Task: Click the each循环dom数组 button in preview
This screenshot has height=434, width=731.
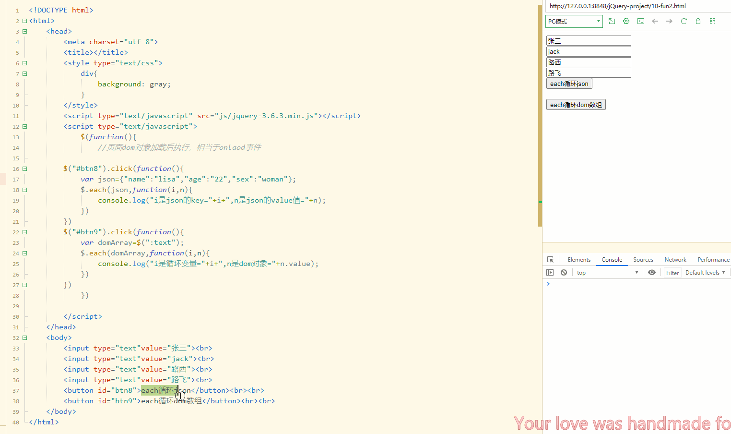Action: click(x=576, y=105)
